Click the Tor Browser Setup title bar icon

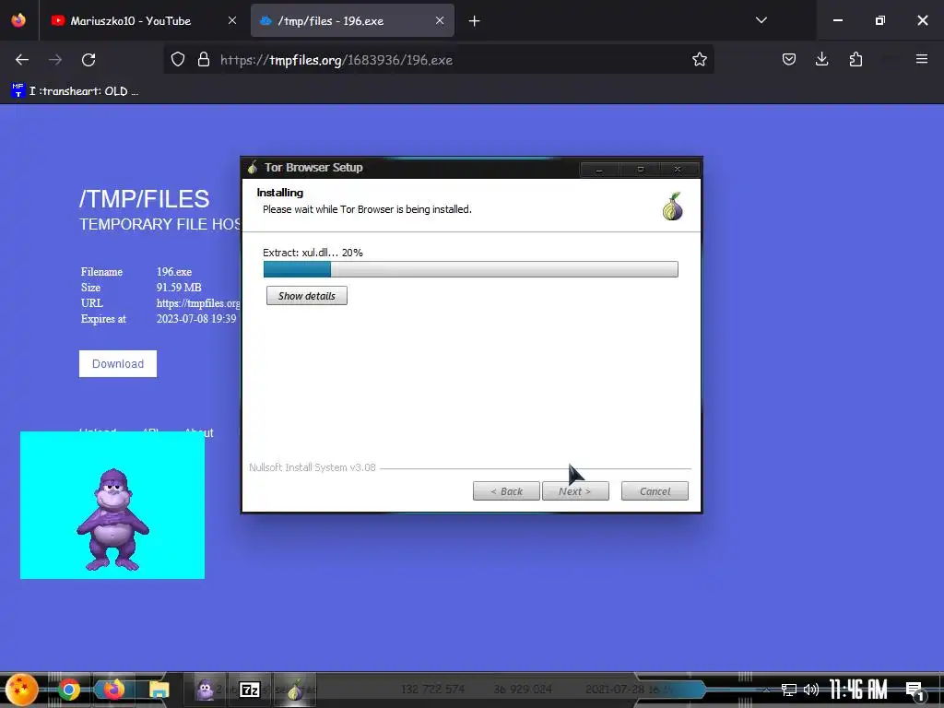(253, 168)
